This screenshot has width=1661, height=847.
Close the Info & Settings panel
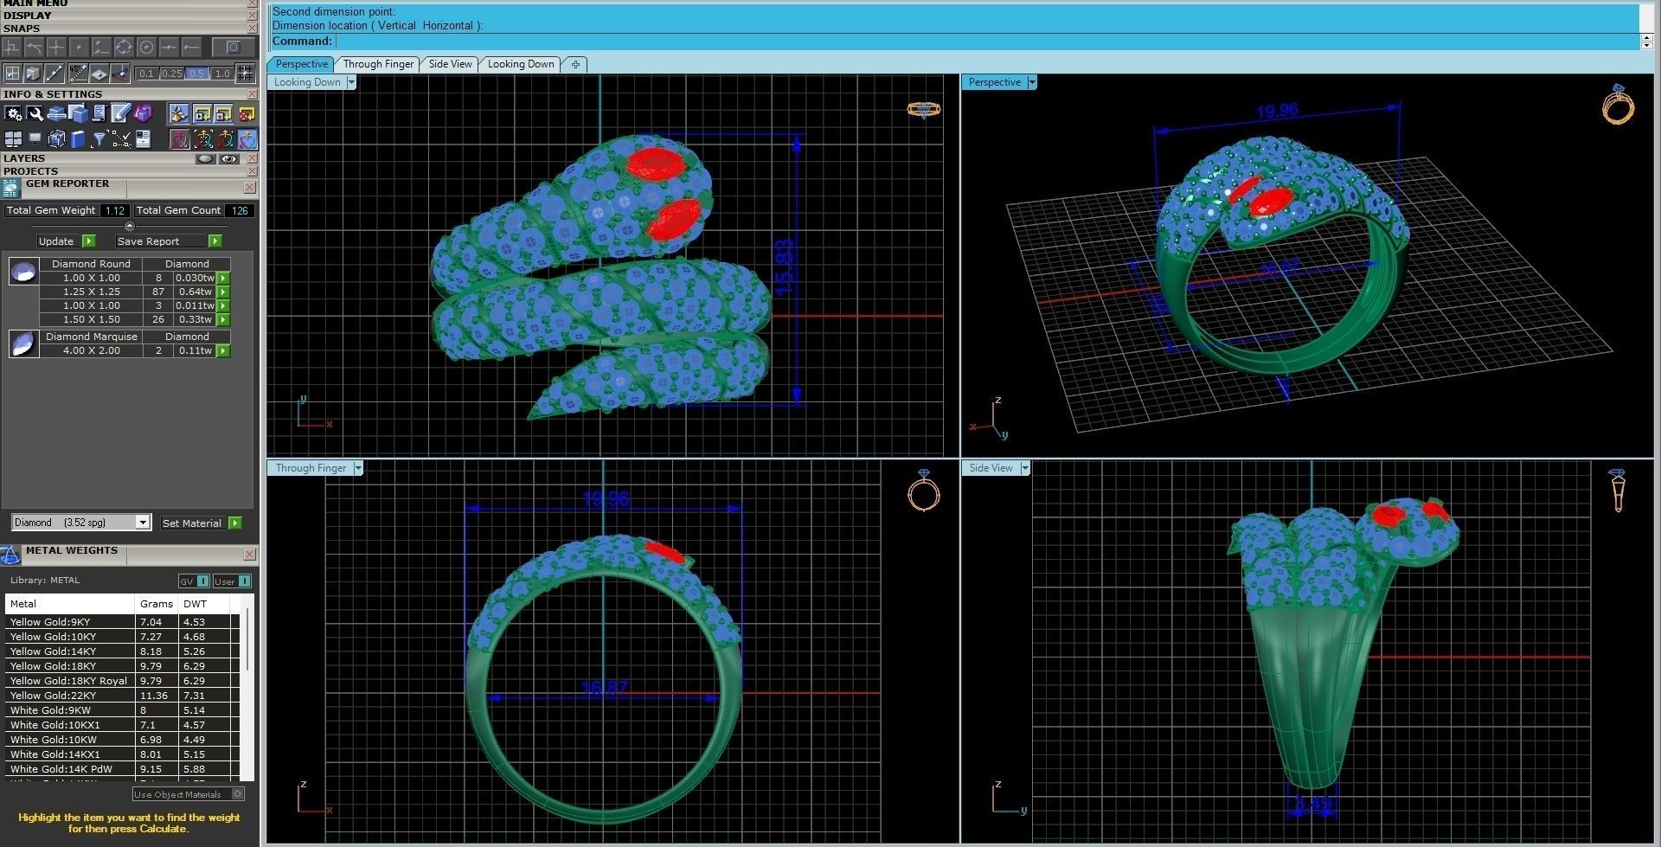coord(253,94)
